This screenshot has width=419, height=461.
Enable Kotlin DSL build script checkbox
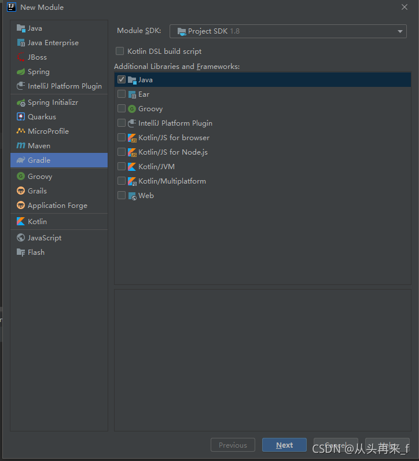(120, 51)
